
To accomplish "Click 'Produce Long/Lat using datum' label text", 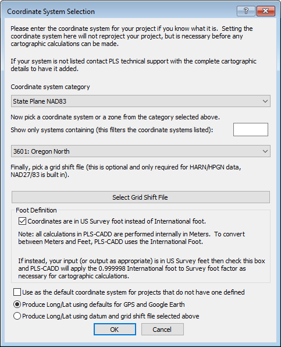I will (111, 316).
